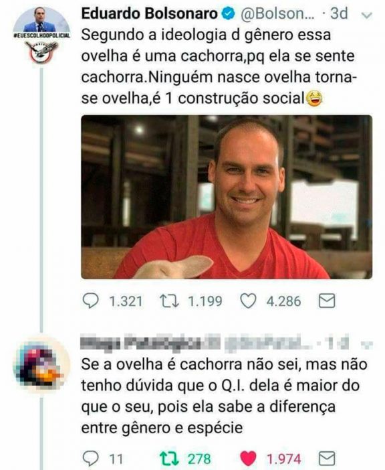This screenshot has width=385, height=470.
Task: Retweet the first tweet via arrows icon beside 1.199
Action: click(169, 301)
